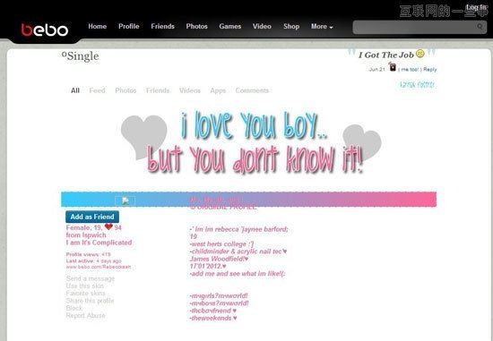The width and height of the screenshot is (493, 341).
Task: Click the Add as Friend button
Action: click(x=92, y=217)
